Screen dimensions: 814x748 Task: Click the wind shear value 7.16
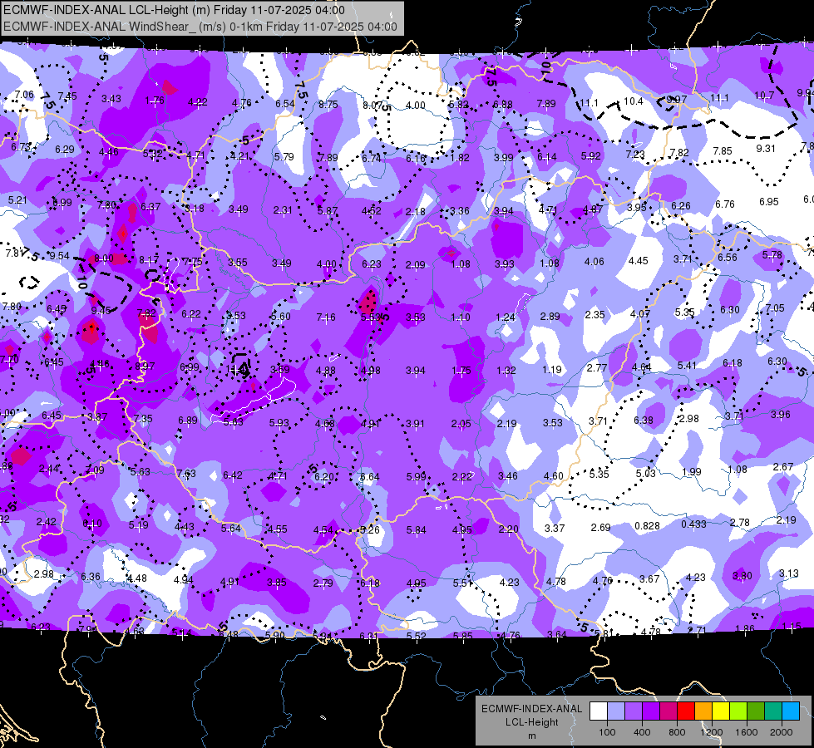pos(325,317)
